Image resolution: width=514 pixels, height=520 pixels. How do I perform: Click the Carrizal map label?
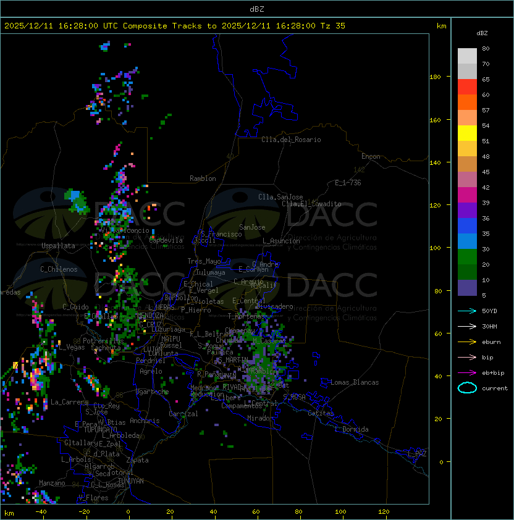(x=183, y=414)
